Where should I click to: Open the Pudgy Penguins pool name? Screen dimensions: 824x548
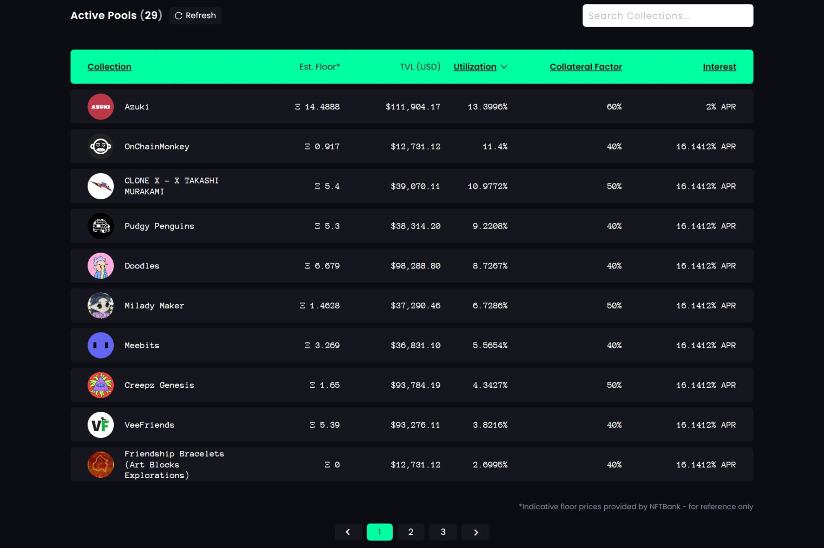point(159,226)
